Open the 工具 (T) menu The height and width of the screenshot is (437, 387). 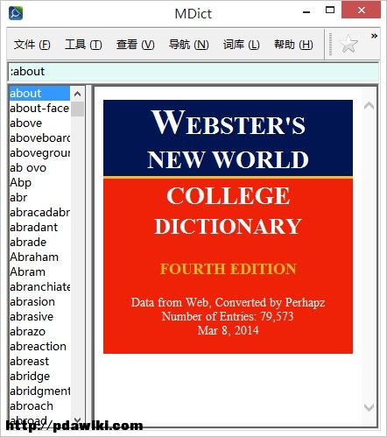(83, 45)
